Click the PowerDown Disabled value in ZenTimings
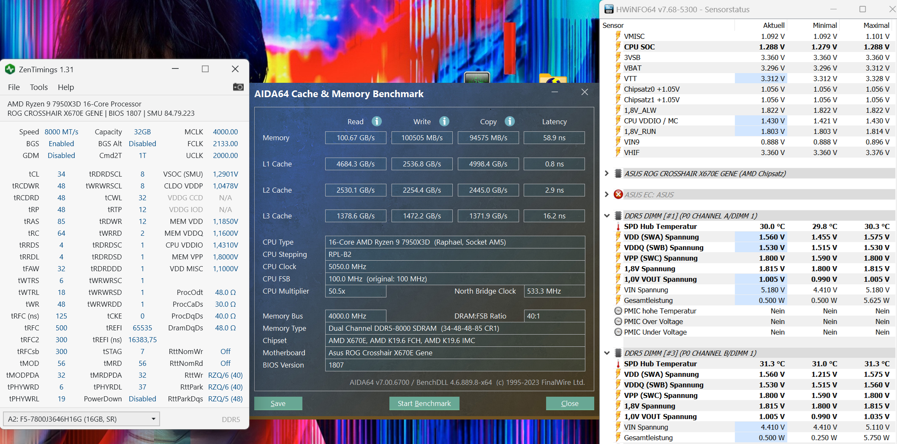 coord(142,399)
